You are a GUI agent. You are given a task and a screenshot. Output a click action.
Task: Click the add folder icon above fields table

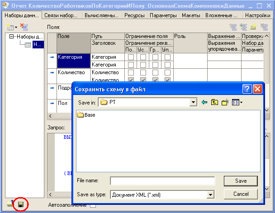tap(253, 27)
